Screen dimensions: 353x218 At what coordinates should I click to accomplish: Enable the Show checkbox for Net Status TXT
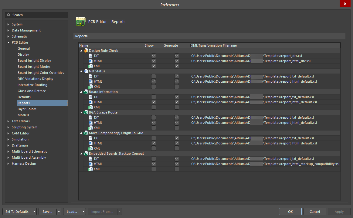(153, 76)
